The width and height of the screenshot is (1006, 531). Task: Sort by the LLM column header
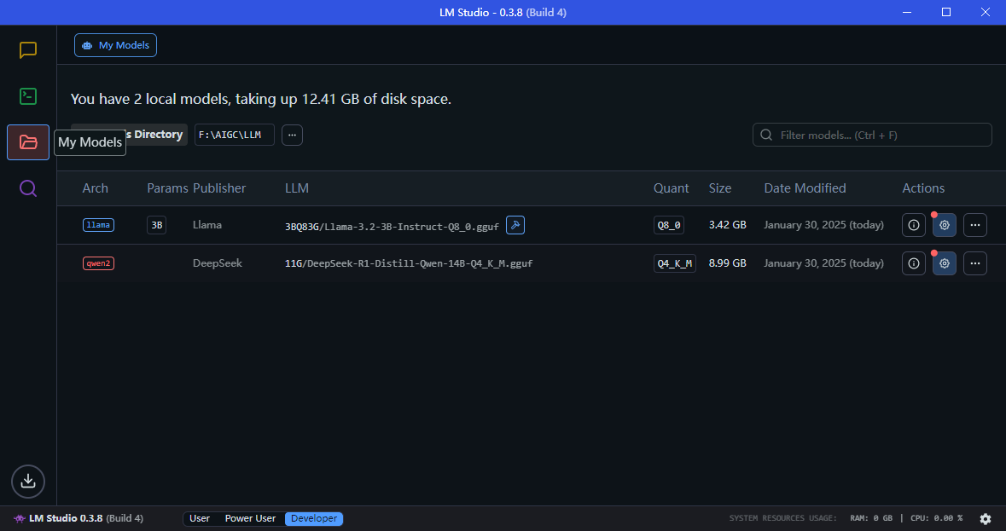pos(297,188)
